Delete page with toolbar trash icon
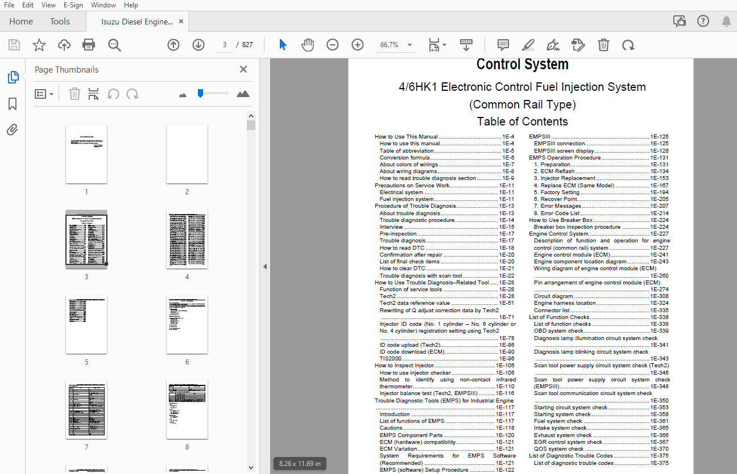 (x=603, y=45)
